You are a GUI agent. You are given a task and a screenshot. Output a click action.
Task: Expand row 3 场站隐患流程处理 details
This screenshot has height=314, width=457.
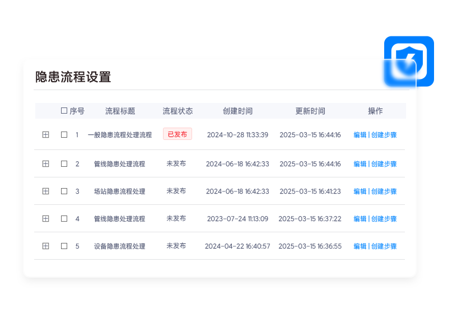point(46,191)
